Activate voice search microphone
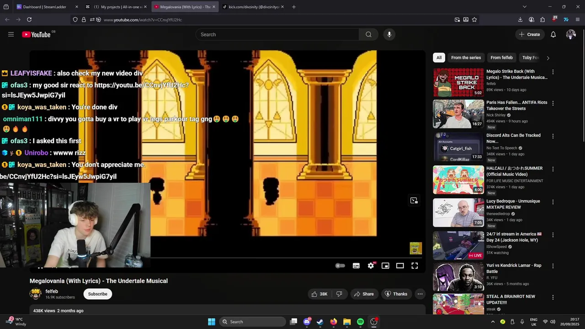The width and height of the screenshot is (585, 329). coord(389,34)
